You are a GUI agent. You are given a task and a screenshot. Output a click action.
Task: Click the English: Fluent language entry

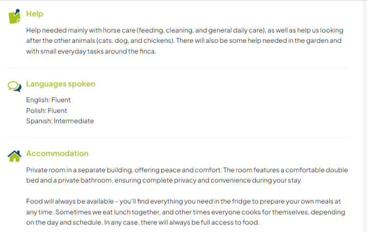[49, 100]
